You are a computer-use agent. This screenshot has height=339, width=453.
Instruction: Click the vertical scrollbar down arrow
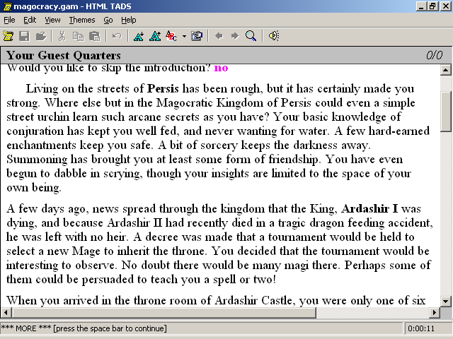(x=446, y=301)
